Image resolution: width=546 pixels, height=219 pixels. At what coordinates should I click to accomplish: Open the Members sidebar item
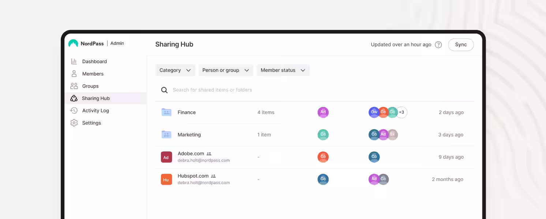pos(93,74)
